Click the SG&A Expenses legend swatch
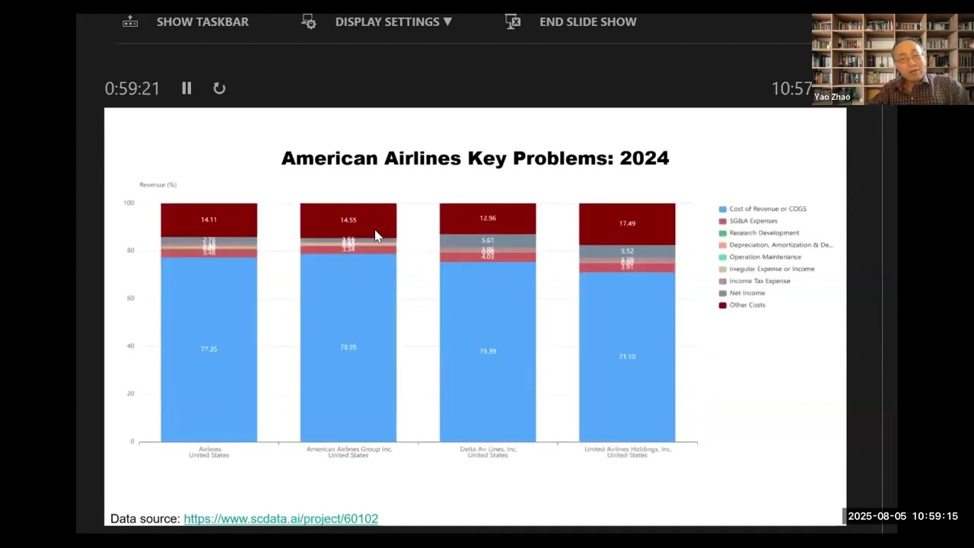974x548 pixels. (x=722, y=221)
